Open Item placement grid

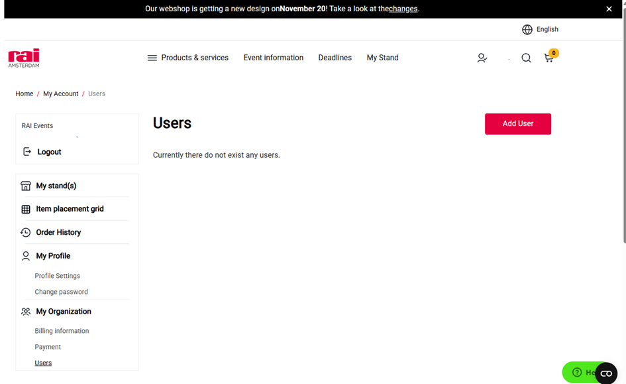70,209
